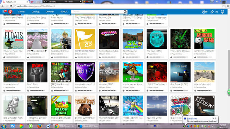
Task: Close the Bandicam notification balloon
Action: 216,118
